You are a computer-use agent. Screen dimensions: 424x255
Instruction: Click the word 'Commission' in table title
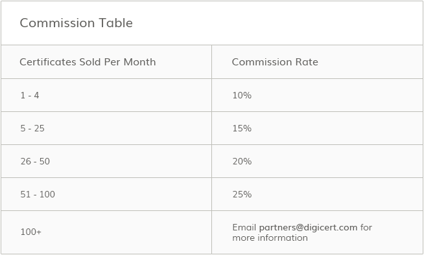point(57,23)
